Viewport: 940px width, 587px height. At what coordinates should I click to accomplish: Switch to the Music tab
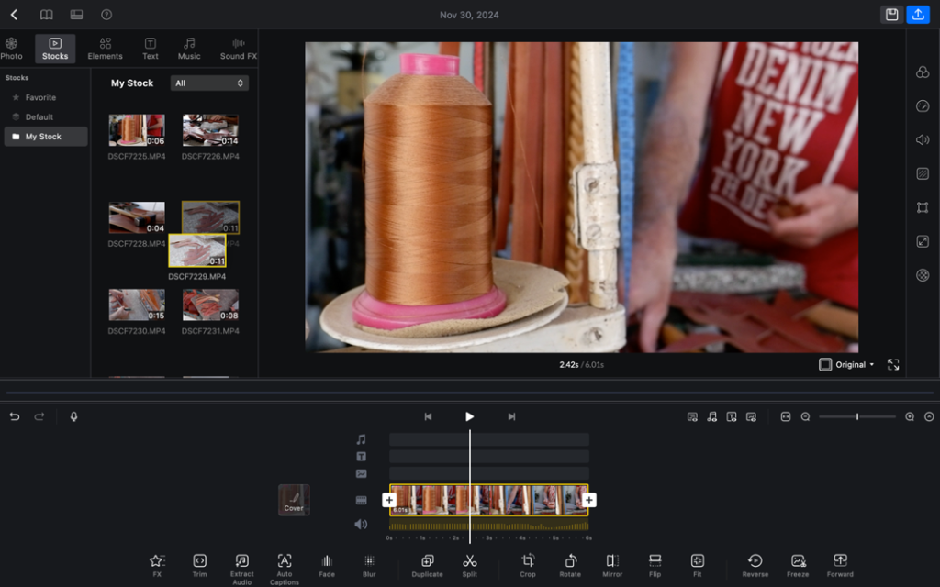[189, 49]
